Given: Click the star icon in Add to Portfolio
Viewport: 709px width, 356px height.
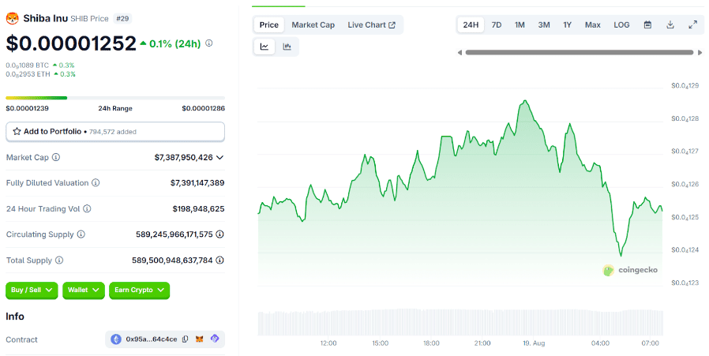Looking at the screenshot, I should pos(17,132).
